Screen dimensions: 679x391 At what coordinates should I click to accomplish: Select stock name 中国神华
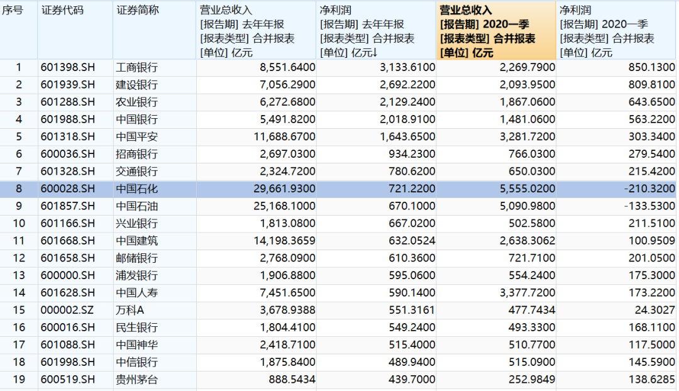pos(137,344)
